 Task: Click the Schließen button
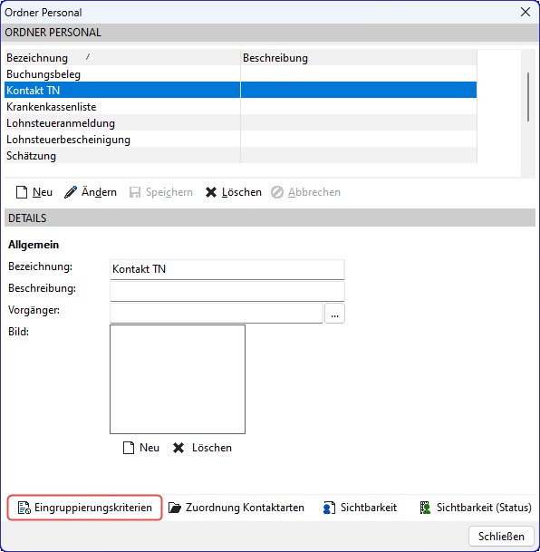click(x=501, y=537)
